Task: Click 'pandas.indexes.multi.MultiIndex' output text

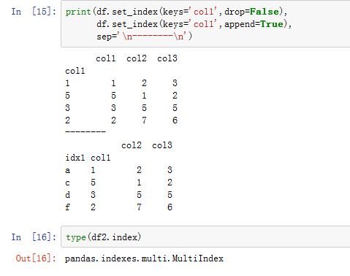Action: tap(144, 258)
